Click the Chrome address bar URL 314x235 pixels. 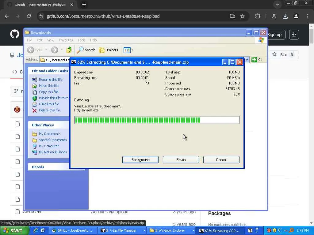(x=103, y=16)
